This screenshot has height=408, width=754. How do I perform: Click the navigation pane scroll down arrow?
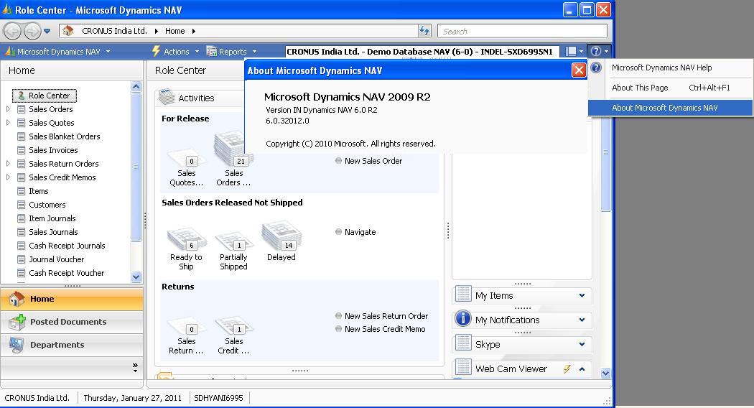pos(136,277)
